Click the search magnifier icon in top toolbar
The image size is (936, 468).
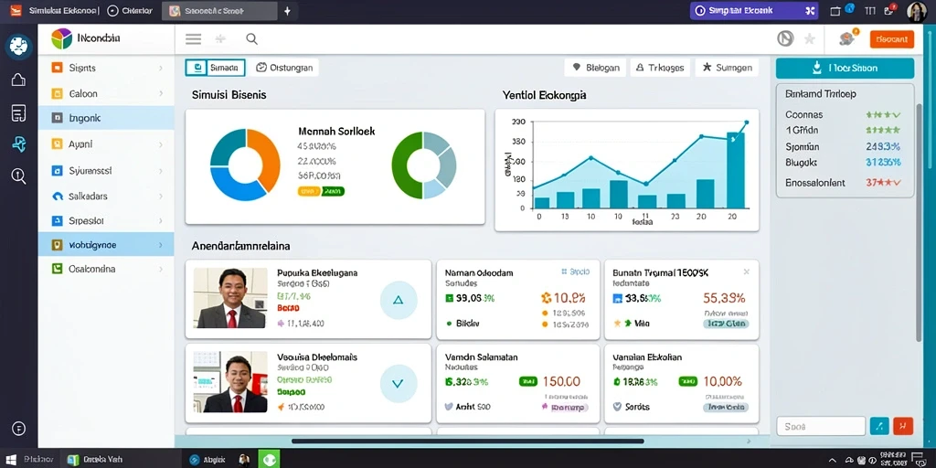[x=252, y=39]
